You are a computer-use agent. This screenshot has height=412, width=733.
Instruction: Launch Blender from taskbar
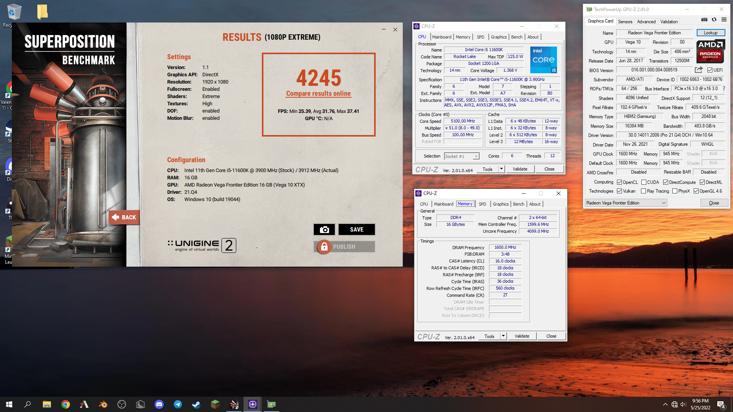tap(103, 404)
